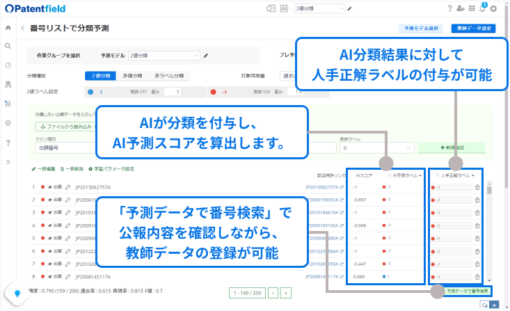Open the chat comment icon in top bar
The height and width of the screenshot is (311, 510).
[271, 9]
